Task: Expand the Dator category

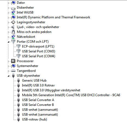Action: pos(8,3)
